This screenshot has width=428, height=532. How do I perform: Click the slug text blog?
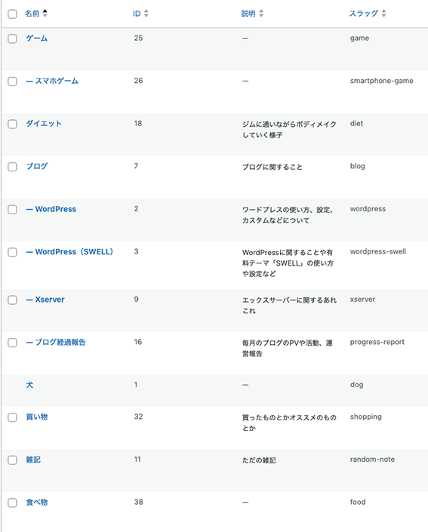[358, 166]
